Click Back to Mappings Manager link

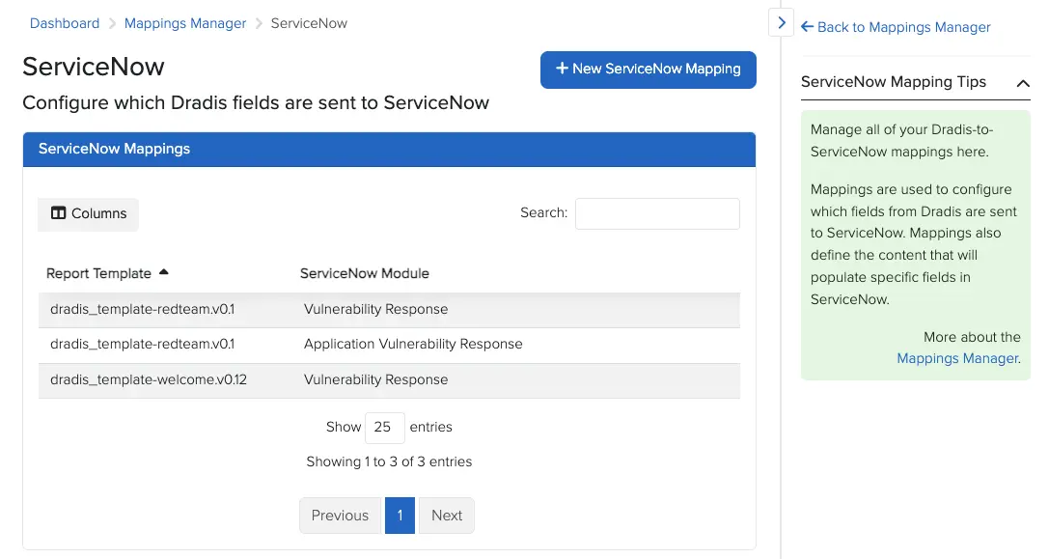(x=896, y=27)
